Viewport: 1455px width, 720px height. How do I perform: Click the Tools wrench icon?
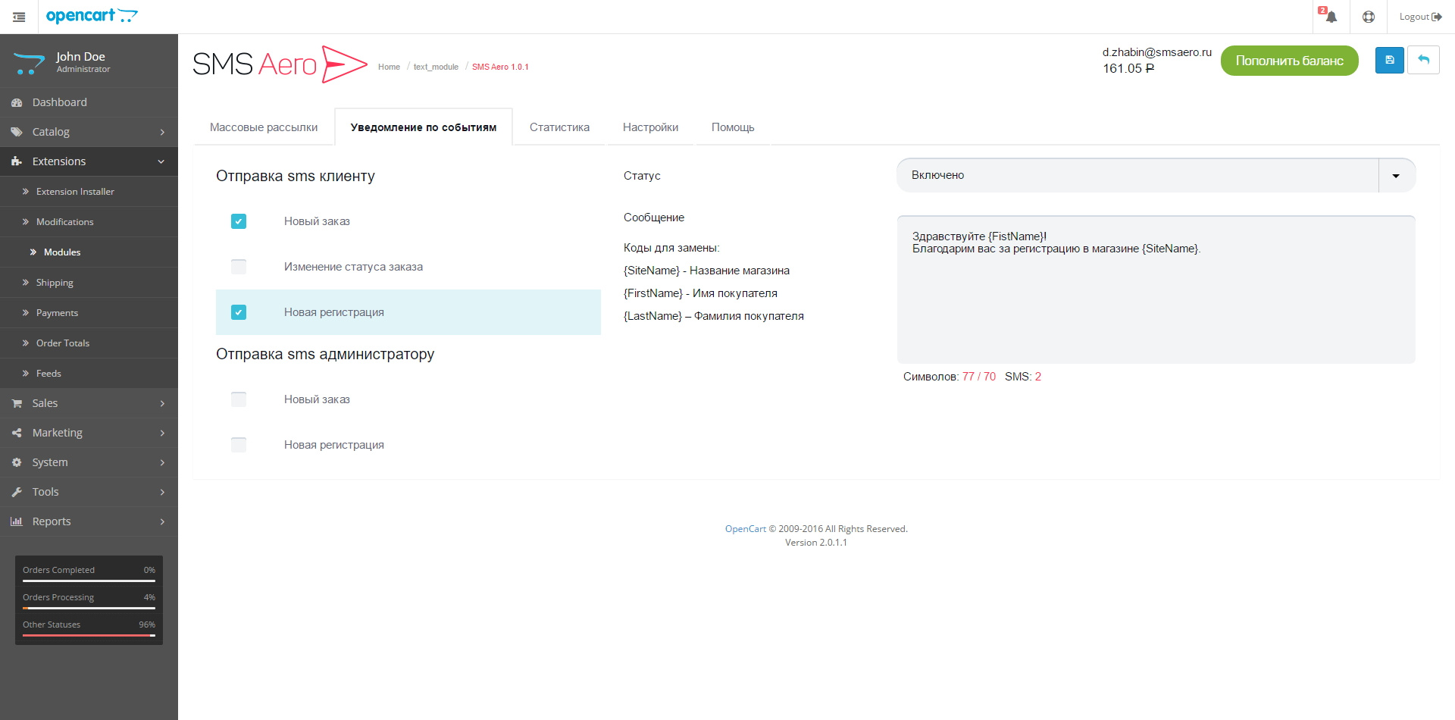(17, 492)
